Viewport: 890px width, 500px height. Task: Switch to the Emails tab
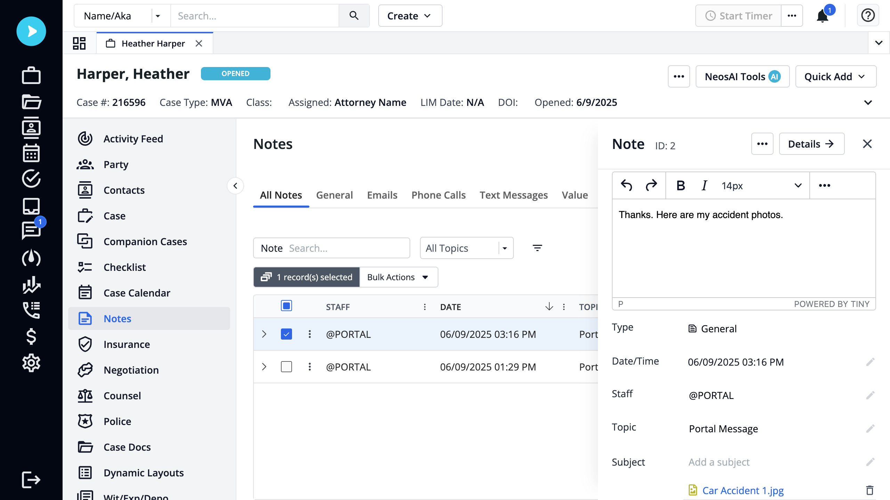click(382, 195)
